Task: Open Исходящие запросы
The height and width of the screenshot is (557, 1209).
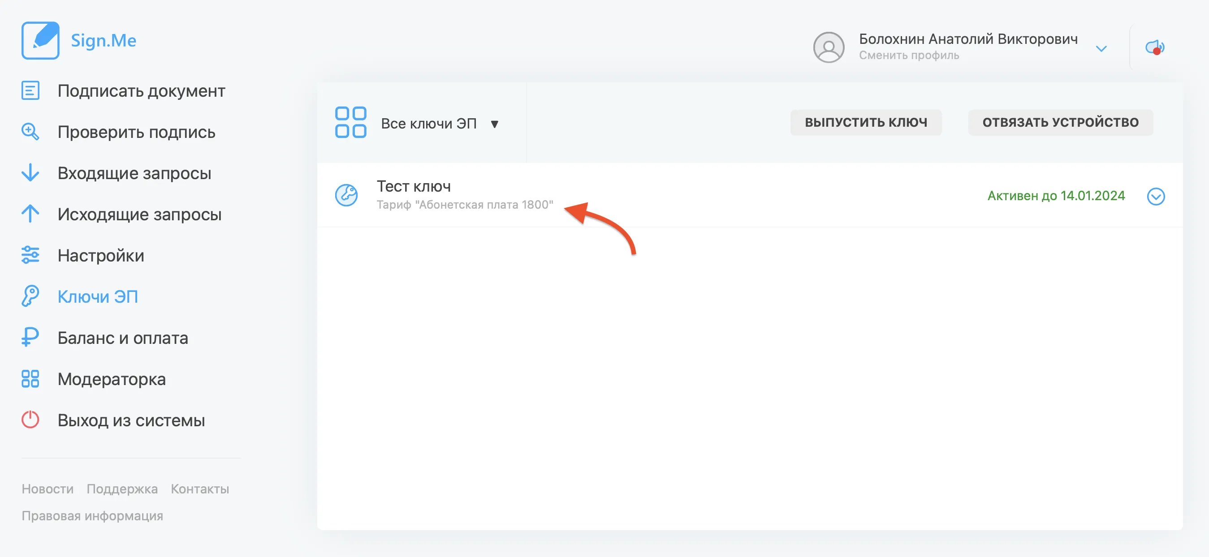Action: tap(139, 214)
